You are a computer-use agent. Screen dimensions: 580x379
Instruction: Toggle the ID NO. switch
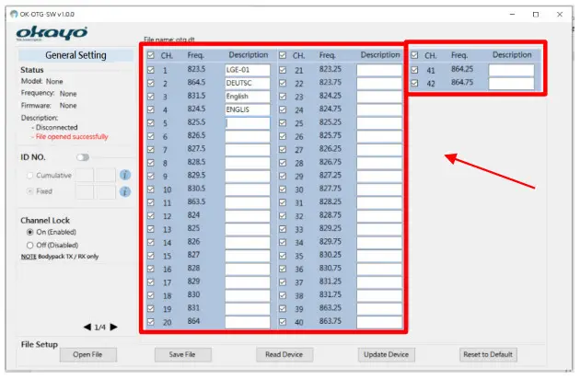point(83,157)
